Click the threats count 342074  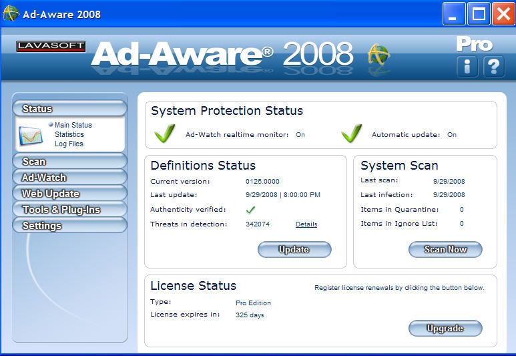(x=258, y=224)
